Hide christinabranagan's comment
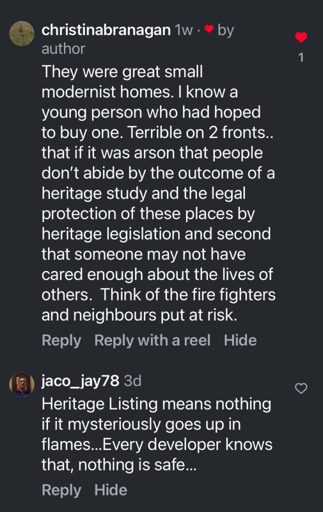The width and height of the screenshot is (323, 512). pos(240,340)
